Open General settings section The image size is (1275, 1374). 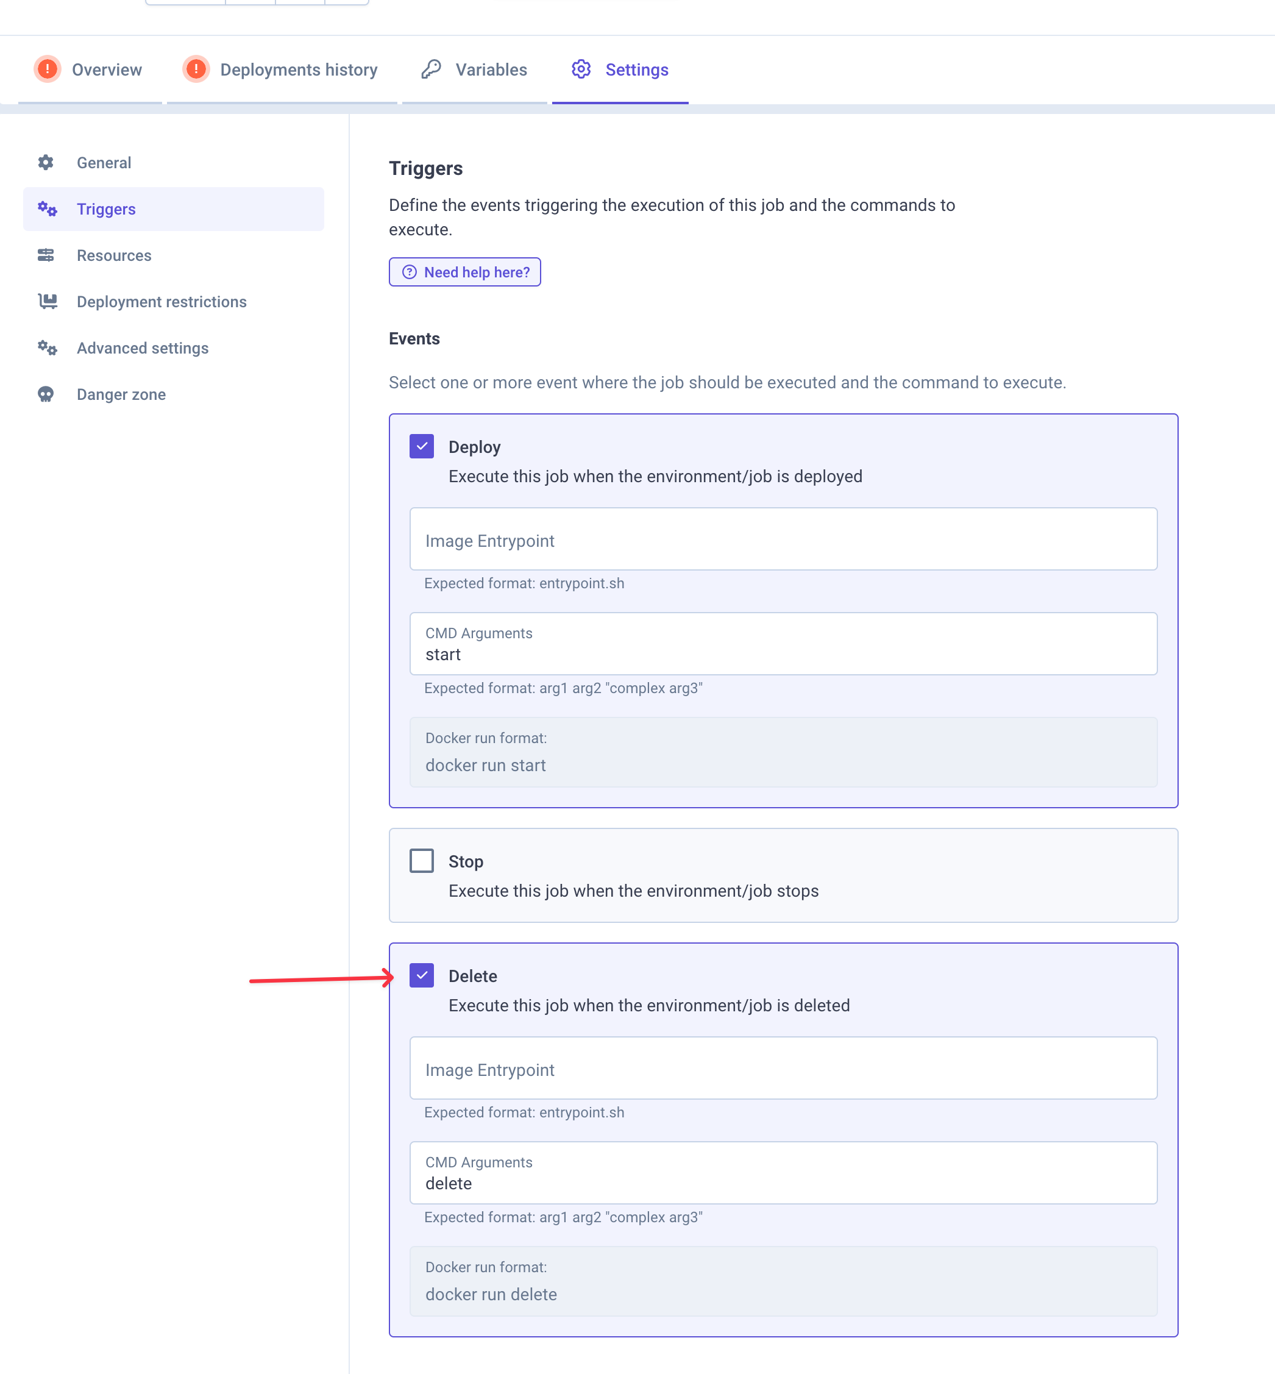point(173,163)
